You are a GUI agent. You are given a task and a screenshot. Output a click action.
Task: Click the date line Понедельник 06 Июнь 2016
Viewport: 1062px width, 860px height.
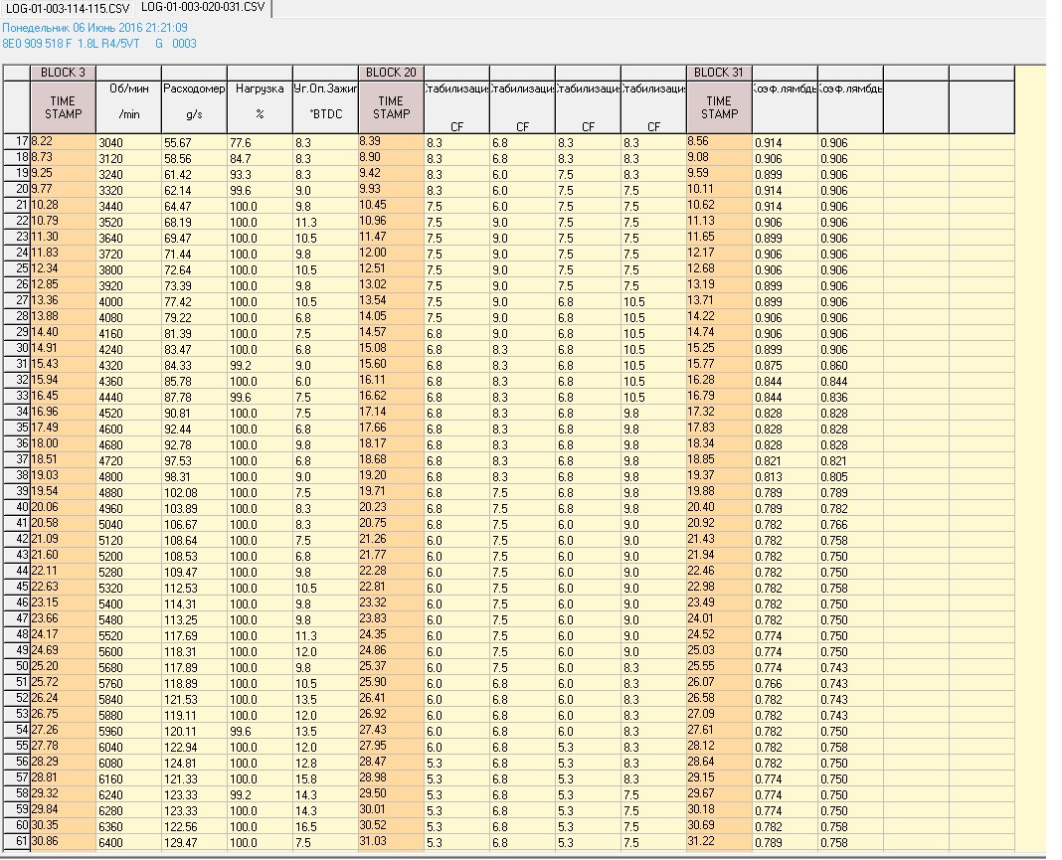point(94,28)
